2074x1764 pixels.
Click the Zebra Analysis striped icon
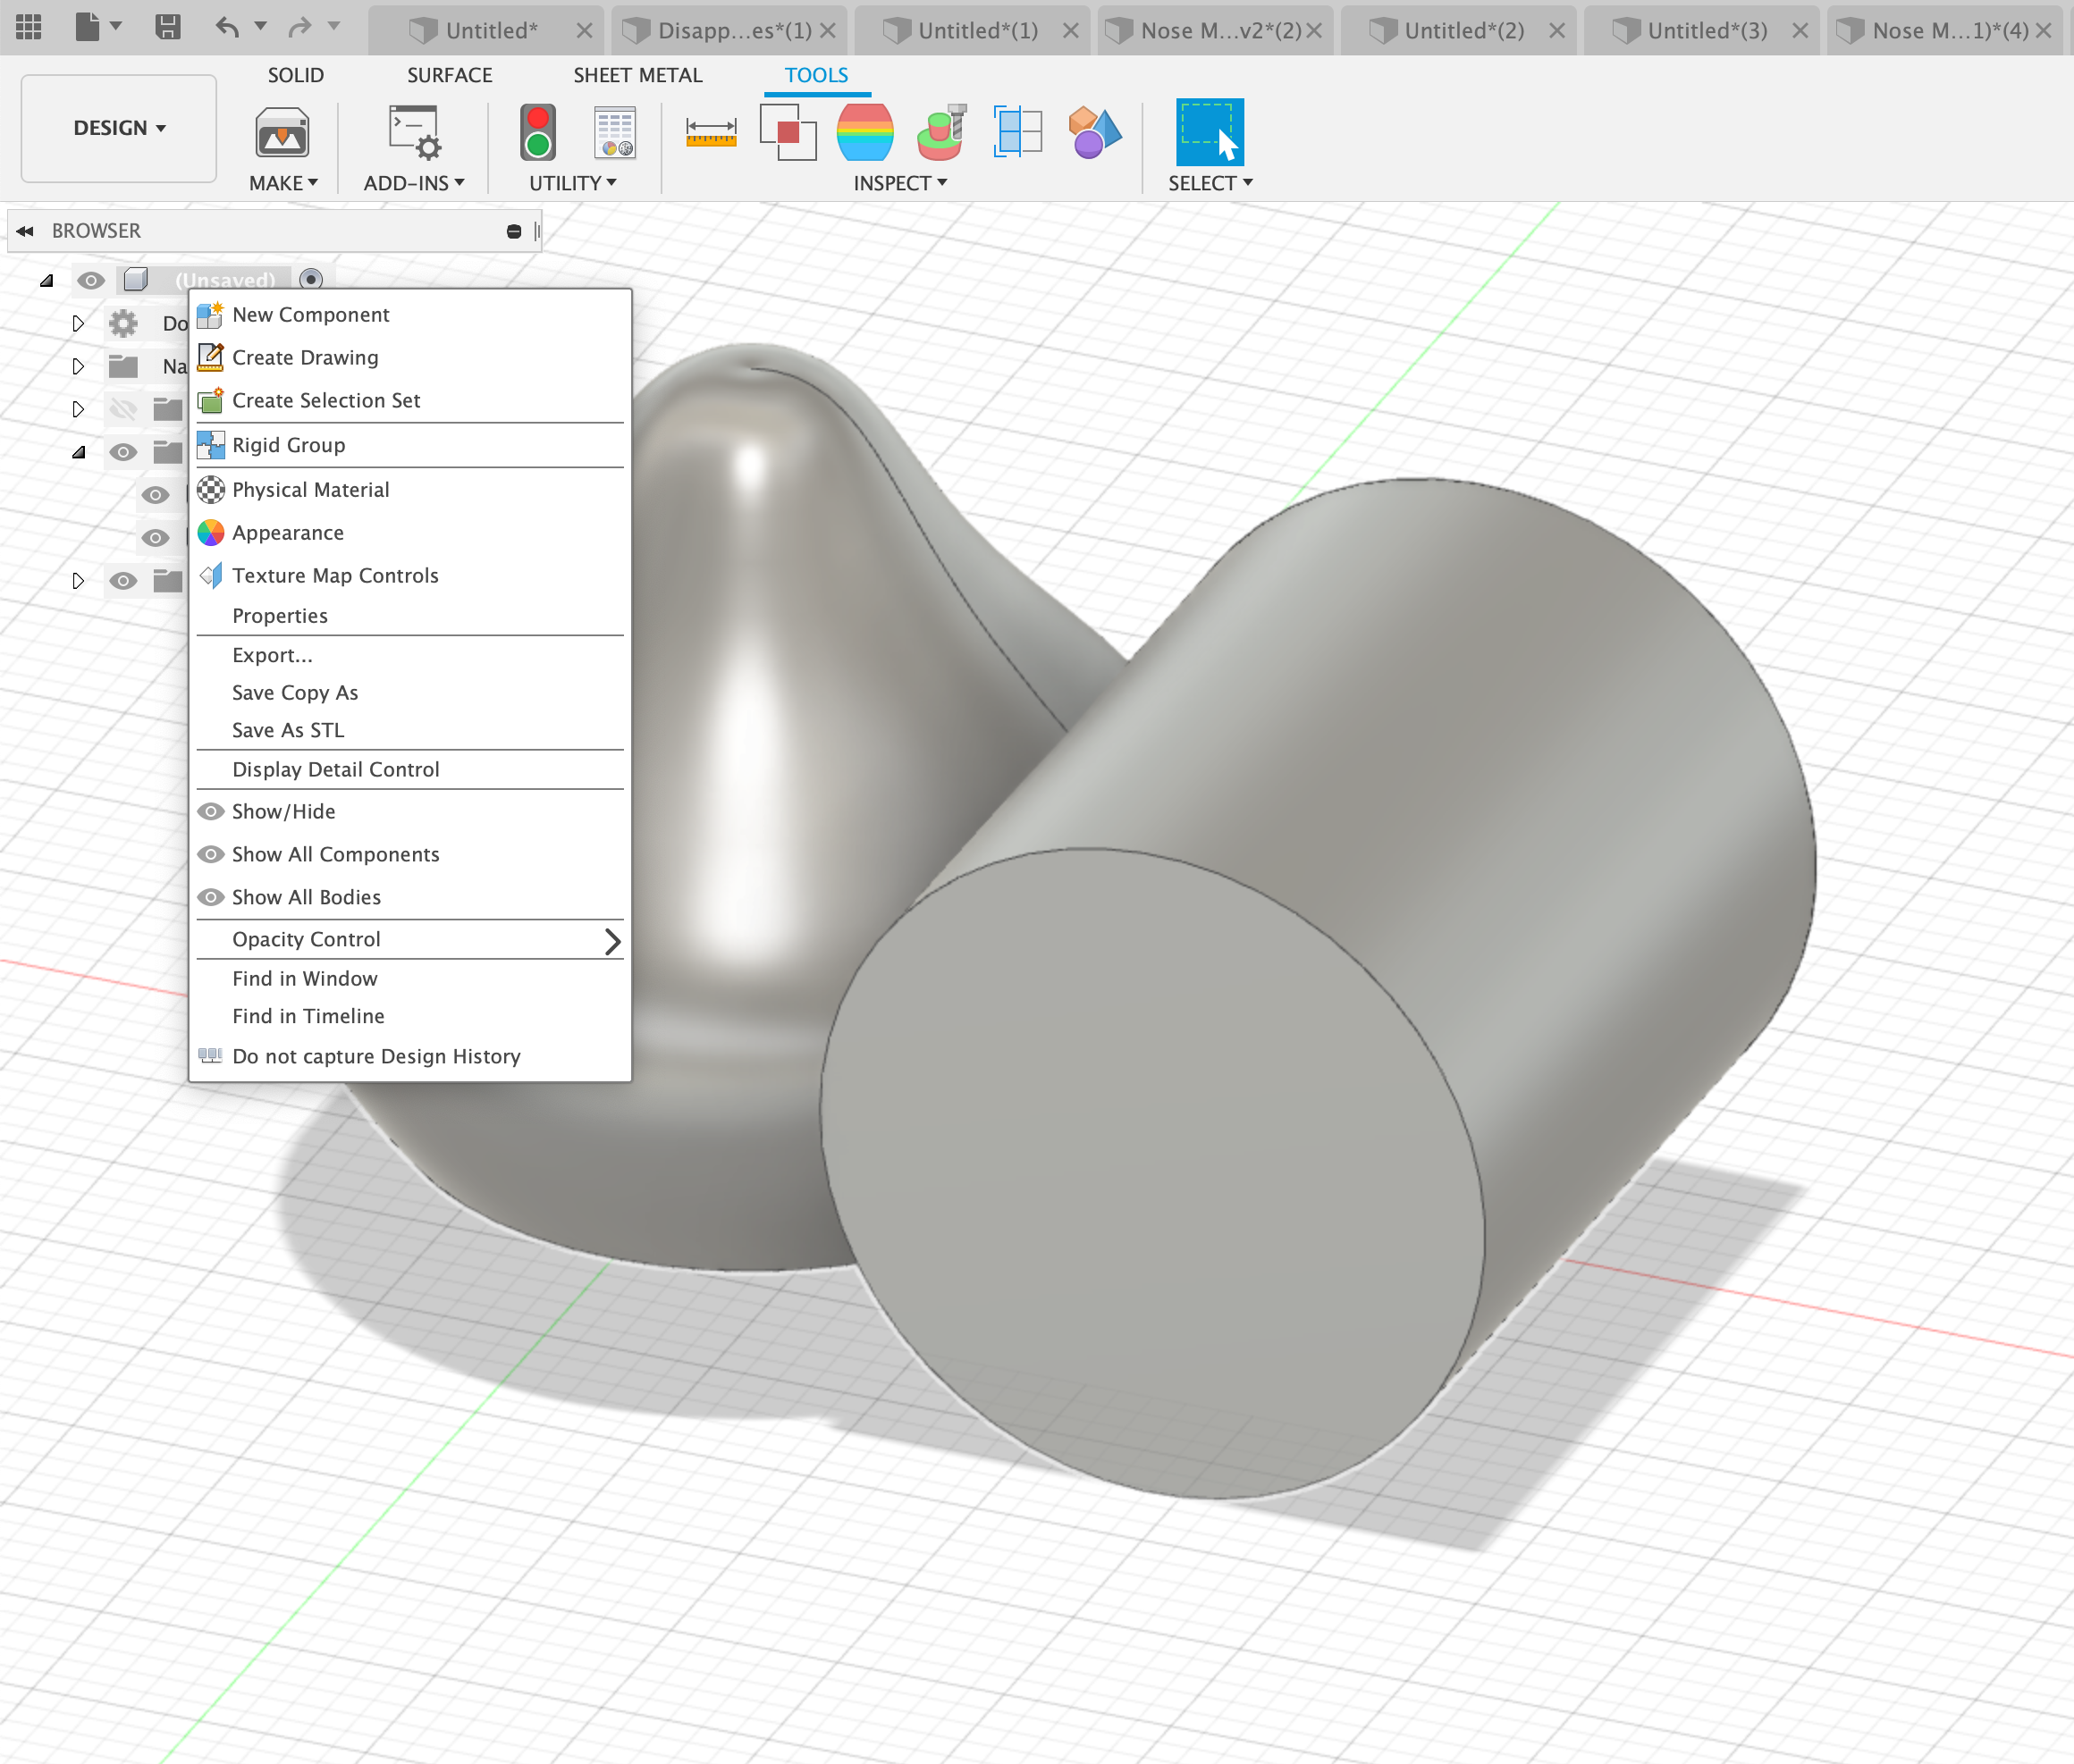864,132
